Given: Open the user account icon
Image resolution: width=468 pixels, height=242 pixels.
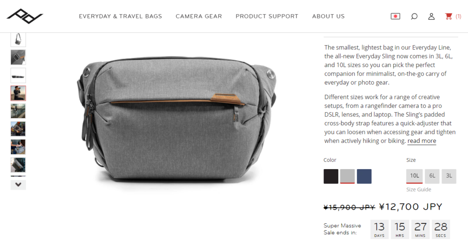Looking at the screenshot, I should click(x=431, y=16).
